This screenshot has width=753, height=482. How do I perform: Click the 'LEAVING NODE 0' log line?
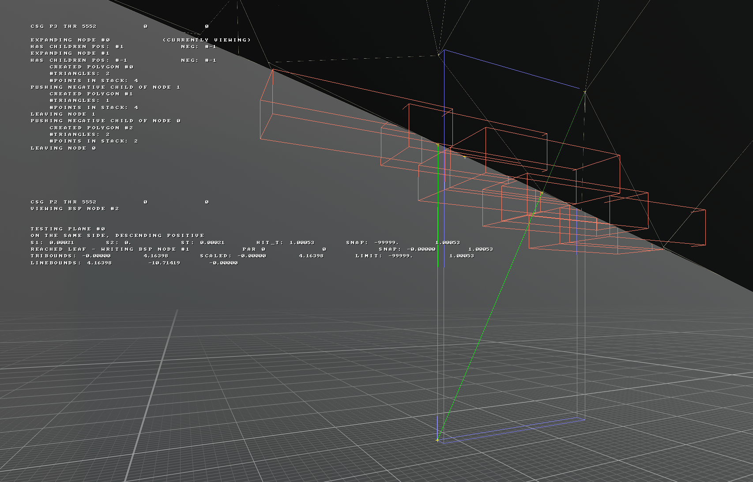63,148
